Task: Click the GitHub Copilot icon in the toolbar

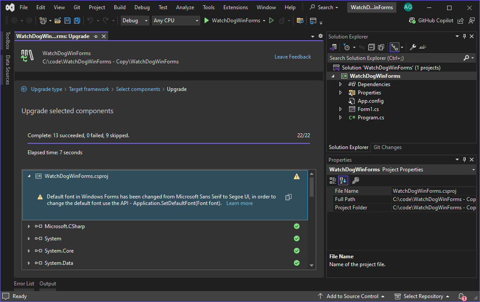Action: click(x=411, y=20)
